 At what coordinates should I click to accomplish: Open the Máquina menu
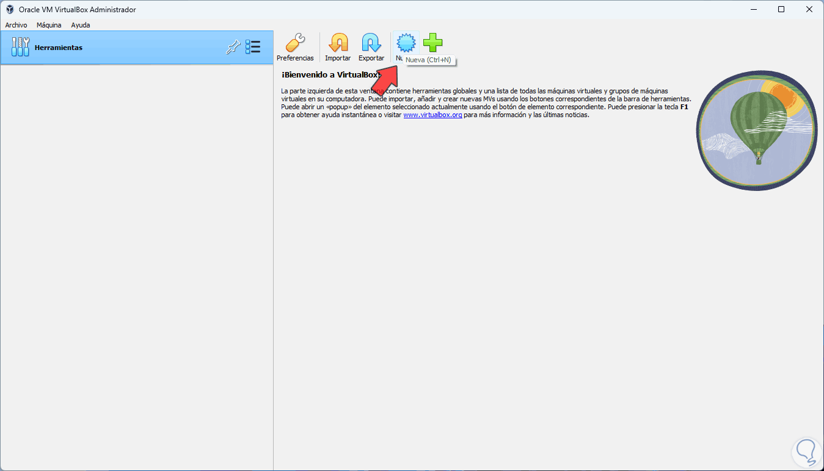[49, 25]
